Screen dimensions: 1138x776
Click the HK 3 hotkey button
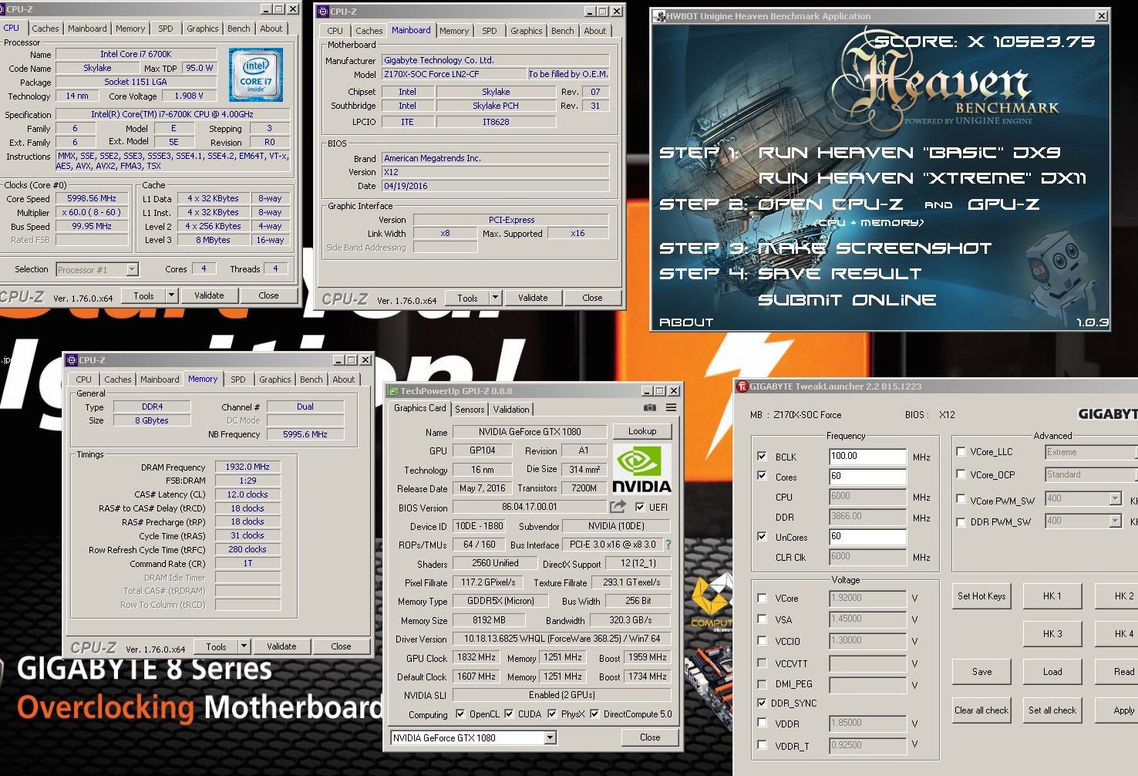point(1052,634)
